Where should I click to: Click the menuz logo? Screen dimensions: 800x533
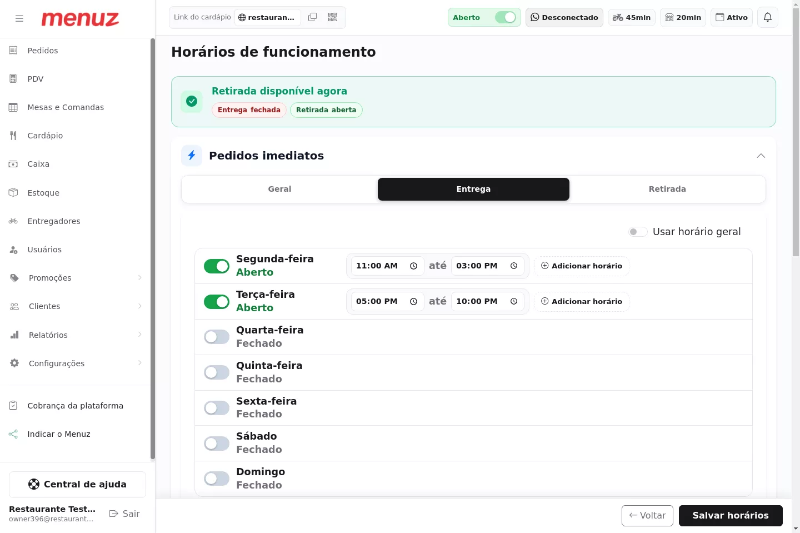pyautogui.click(x=80, y=19)
